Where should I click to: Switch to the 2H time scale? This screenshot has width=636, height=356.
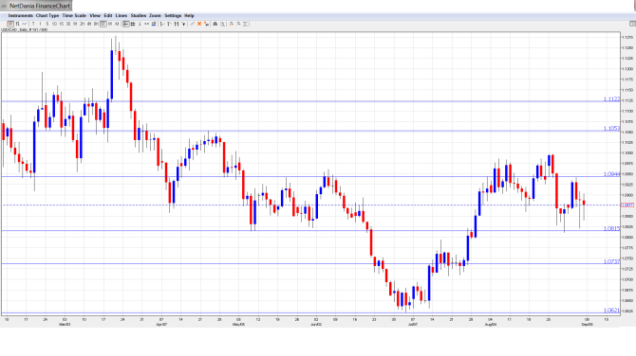[83, 24]
